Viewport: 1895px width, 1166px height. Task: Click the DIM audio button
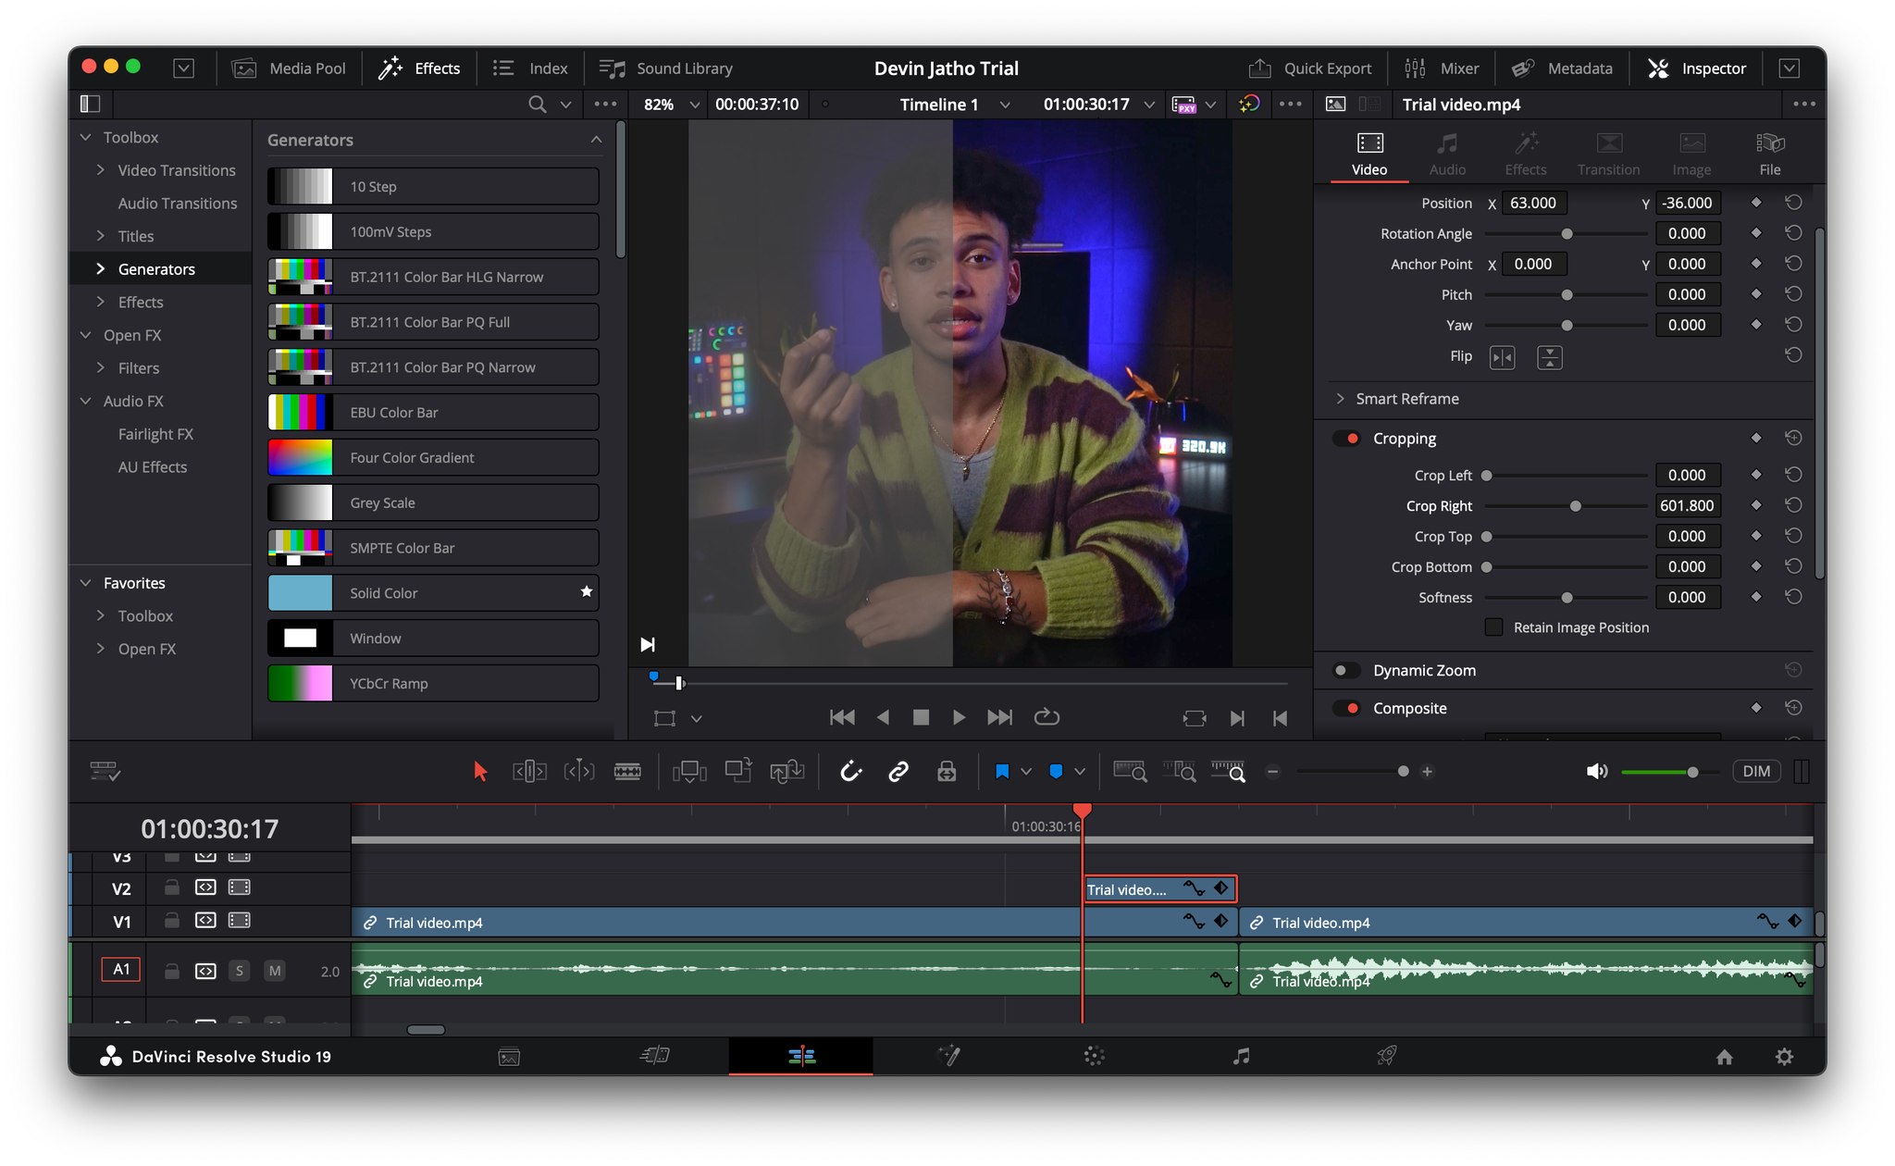click(1756, 771)
